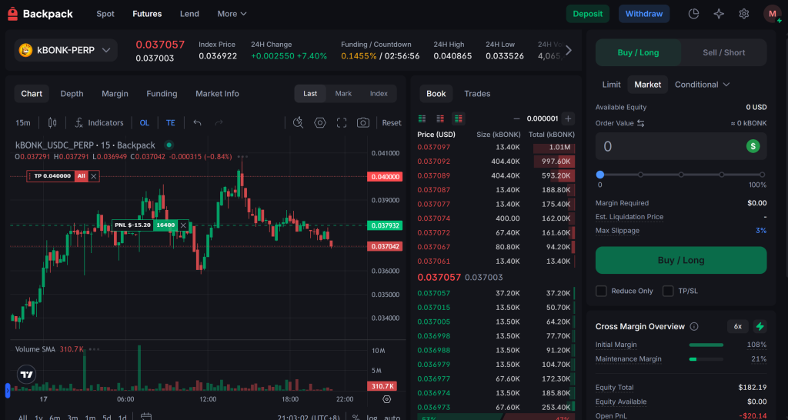
Task: Increase order book tick size
Action: point(568,118)
